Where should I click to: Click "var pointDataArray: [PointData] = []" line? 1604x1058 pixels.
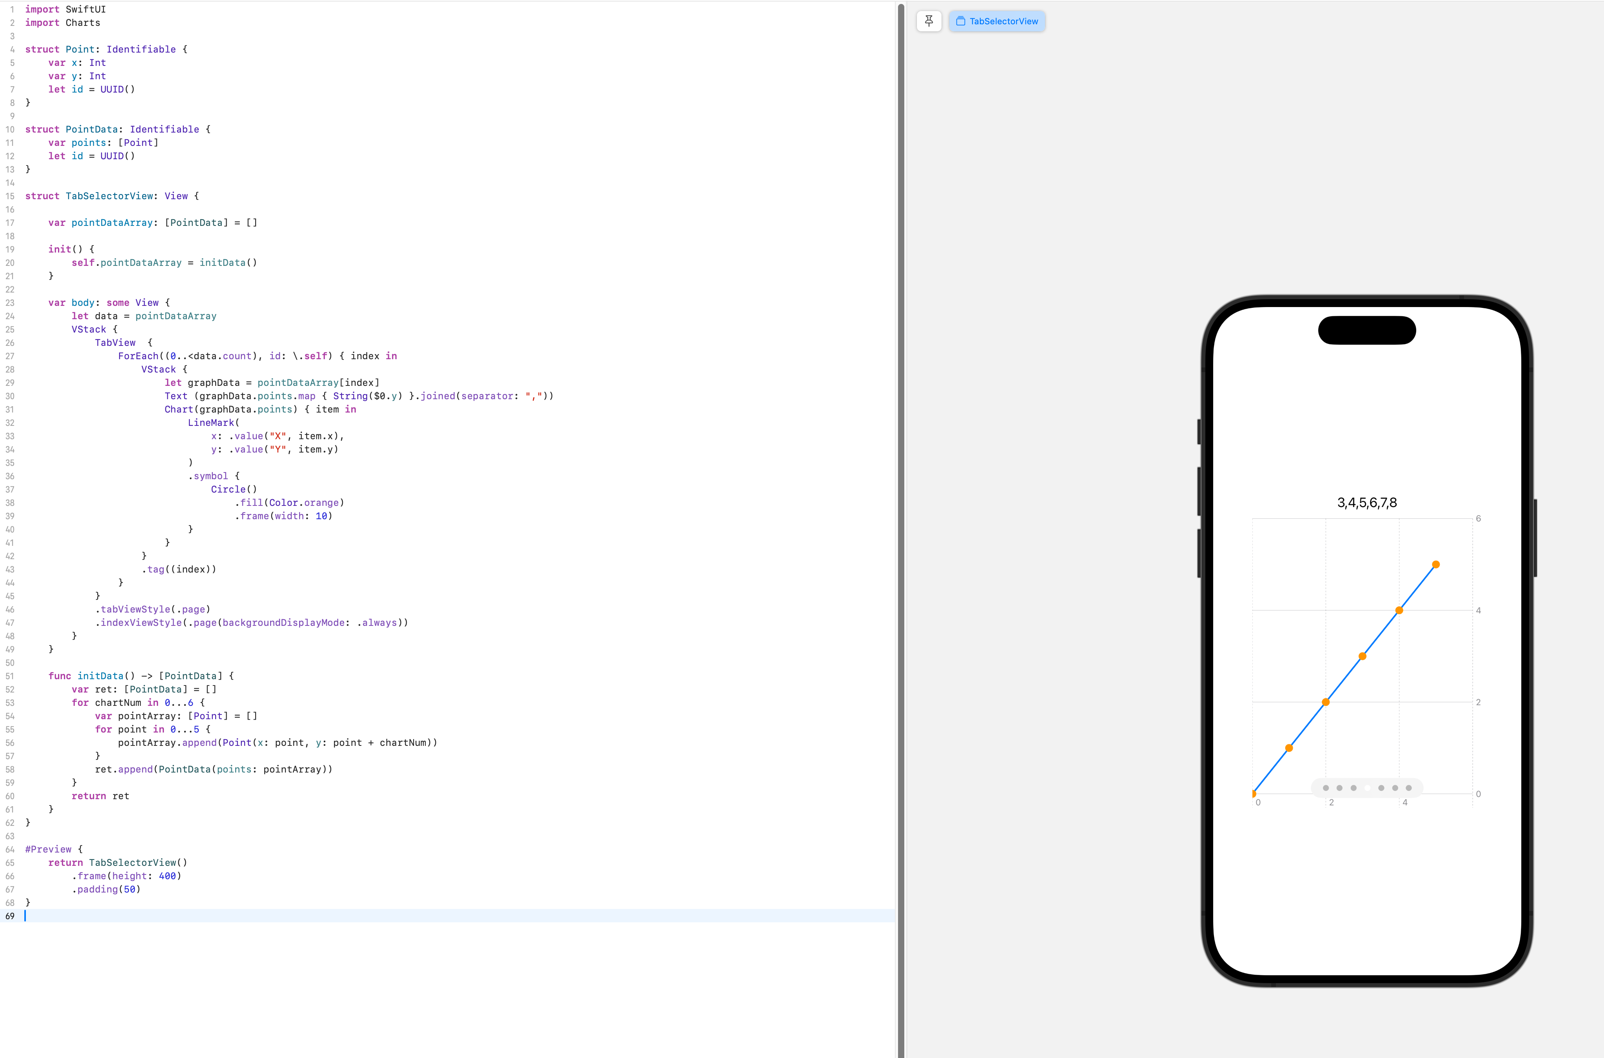152,223
